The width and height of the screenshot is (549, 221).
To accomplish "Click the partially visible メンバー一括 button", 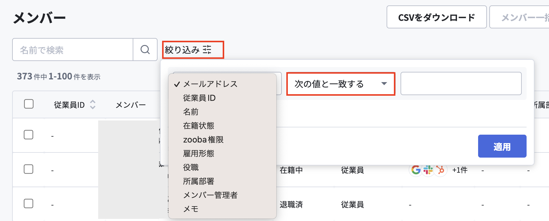I will click(519, 17).
